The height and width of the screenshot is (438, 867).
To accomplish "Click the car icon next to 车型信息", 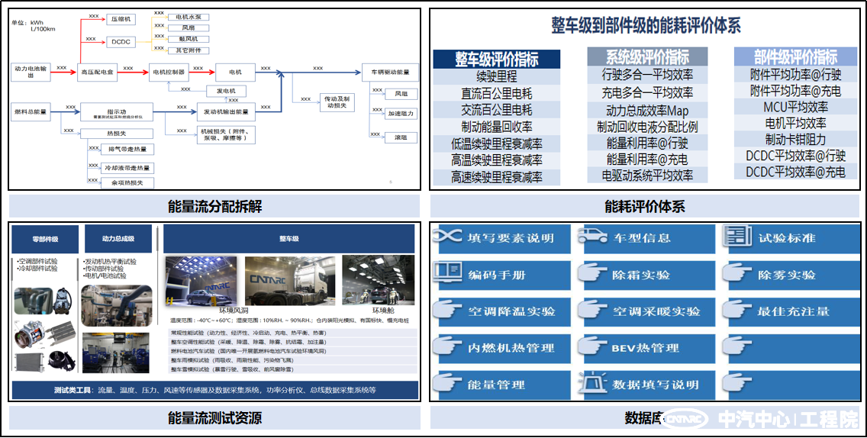I will 592,237.
